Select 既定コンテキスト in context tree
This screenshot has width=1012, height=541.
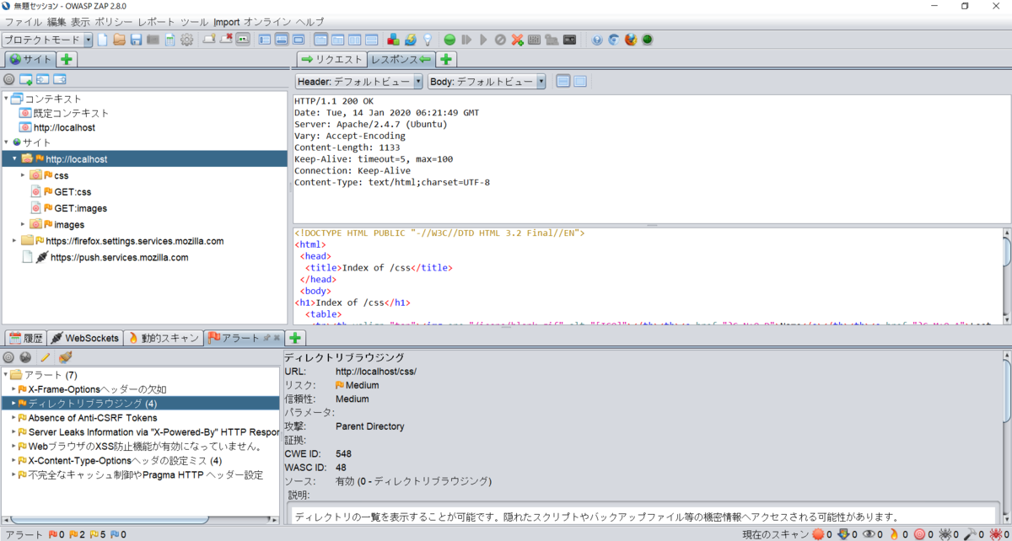click(x=72, y=113)
